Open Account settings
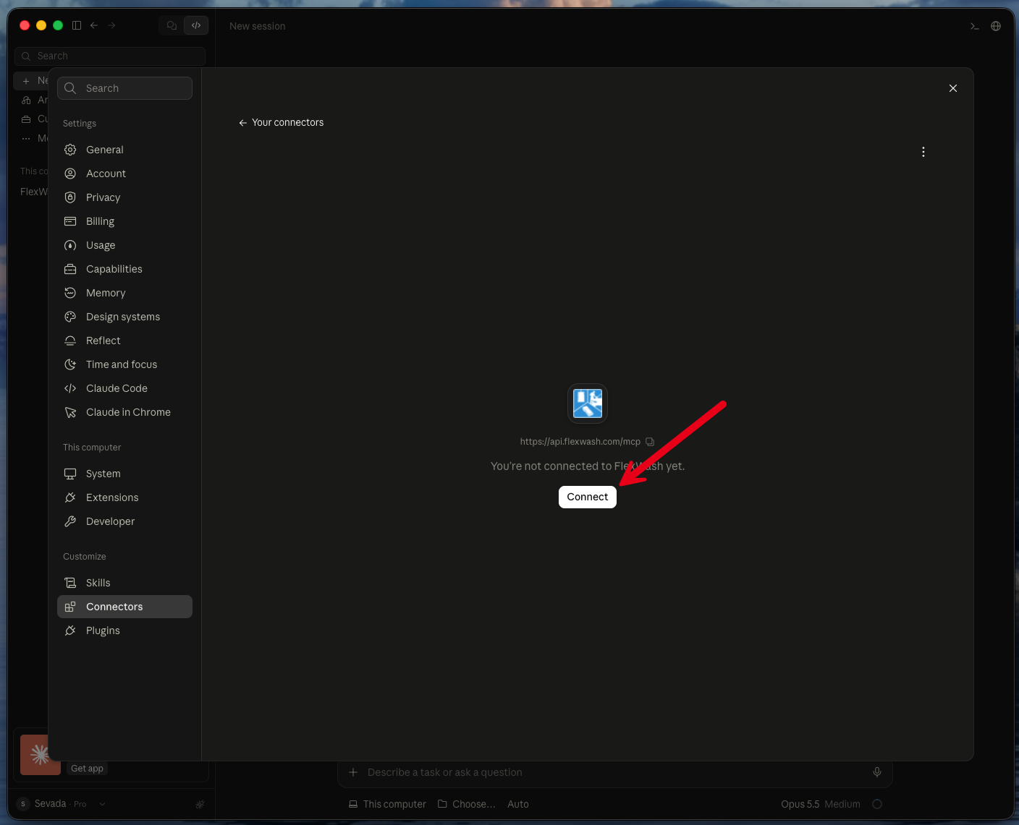Viewport: 1019px width, 825px height. coord(124,174)
